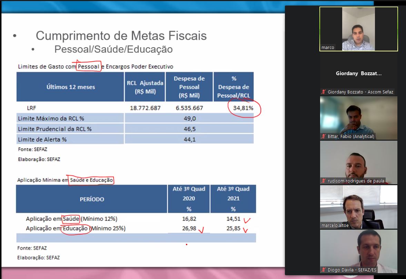Image resolution: width=406 pixels, height=279 pixels.
Task: Click the 46,5 prudential limit value
Action: coord(189,129)
